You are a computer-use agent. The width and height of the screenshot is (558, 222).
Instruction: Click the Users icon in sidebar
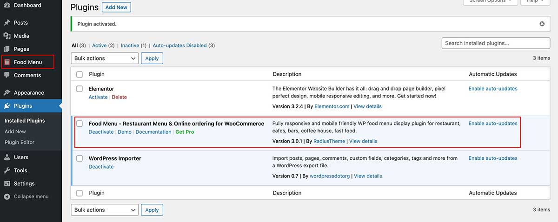click(7, 157)
